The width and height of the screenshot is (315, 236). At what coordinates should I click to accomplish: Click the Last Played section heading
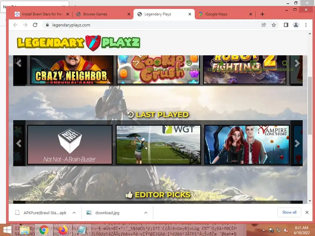(158, 115)
